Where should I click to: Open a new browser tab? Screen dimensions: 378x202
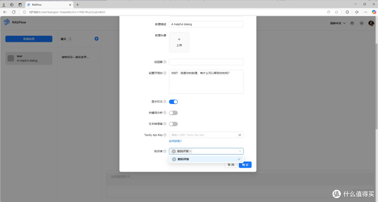click(x=77, y=5)
